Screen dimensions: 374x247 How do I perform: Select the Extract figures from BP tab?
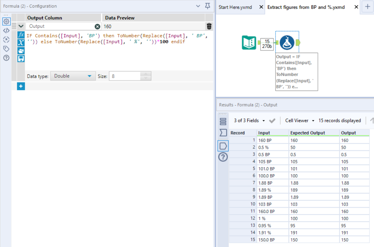click(306, 7)
